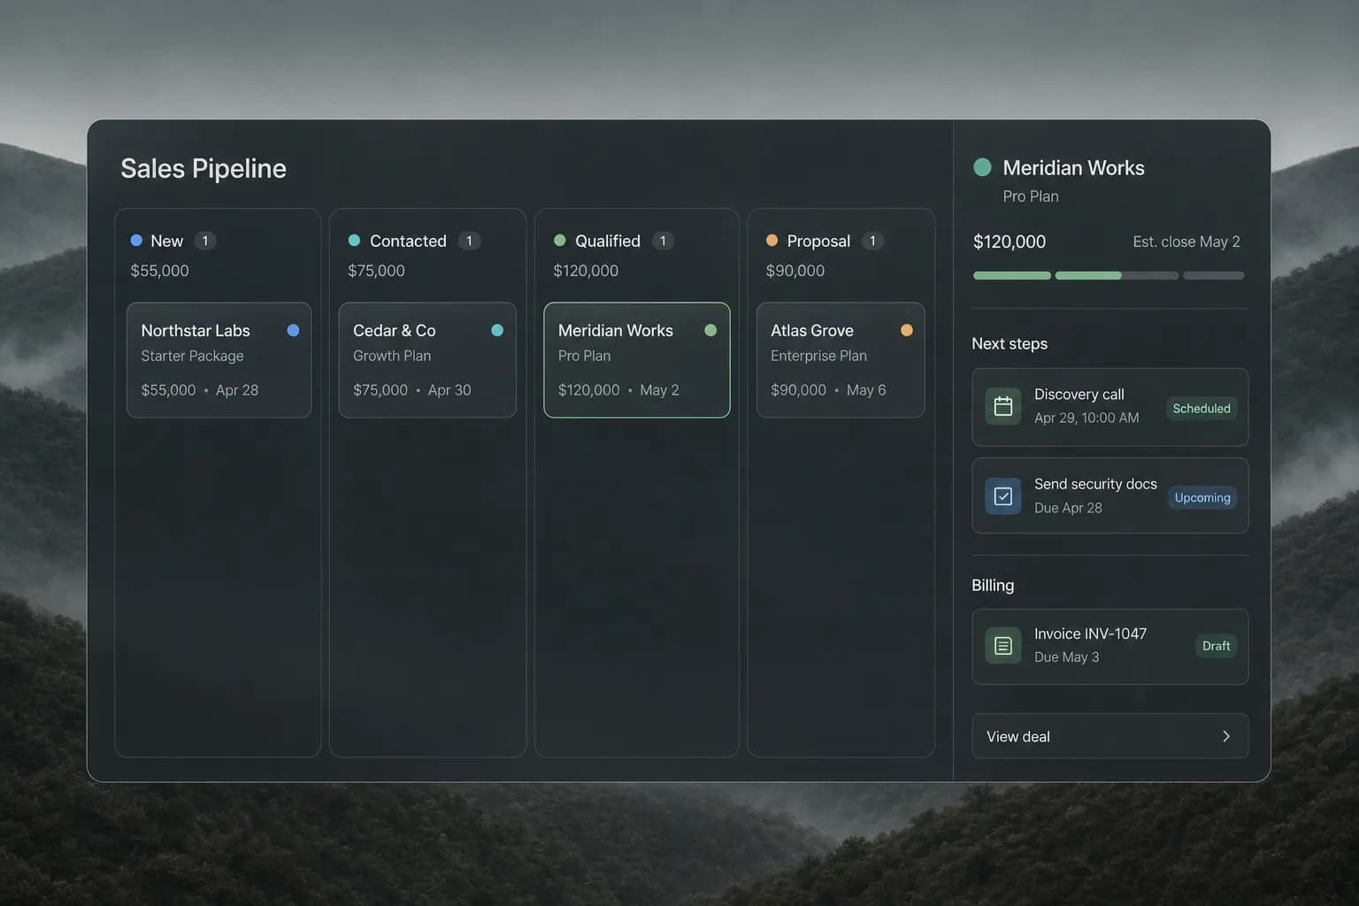
Task: Click the Next steps section heading
Action: tap(1010, 343)
